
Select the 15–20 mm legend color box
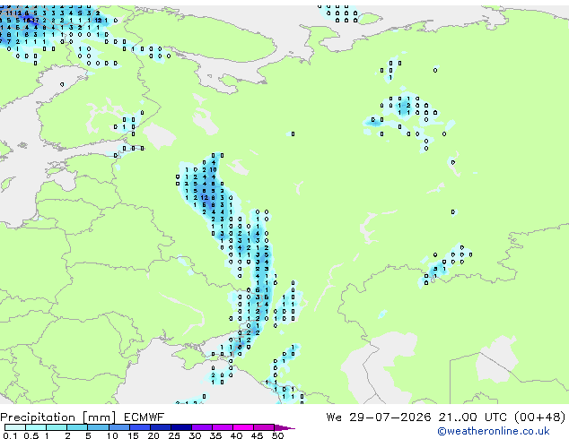[140, 427]
